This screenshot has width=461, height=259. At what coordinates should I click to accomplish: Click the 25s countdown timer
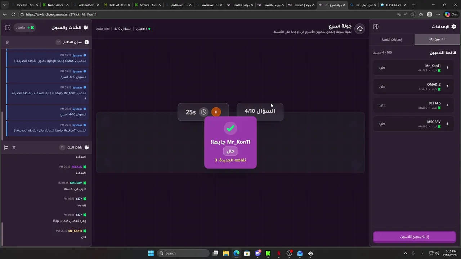tap(191, 112)
